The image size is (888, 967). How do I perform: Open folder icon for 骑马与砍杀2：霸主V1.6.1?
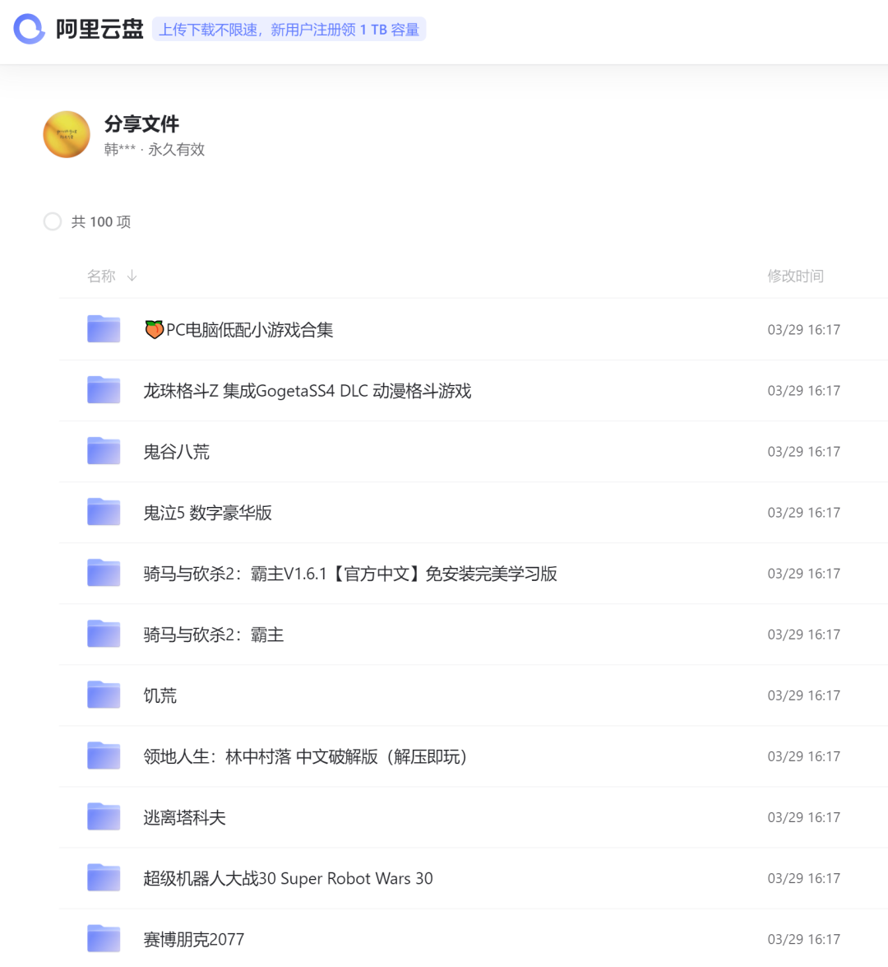(x=104, y=573)
